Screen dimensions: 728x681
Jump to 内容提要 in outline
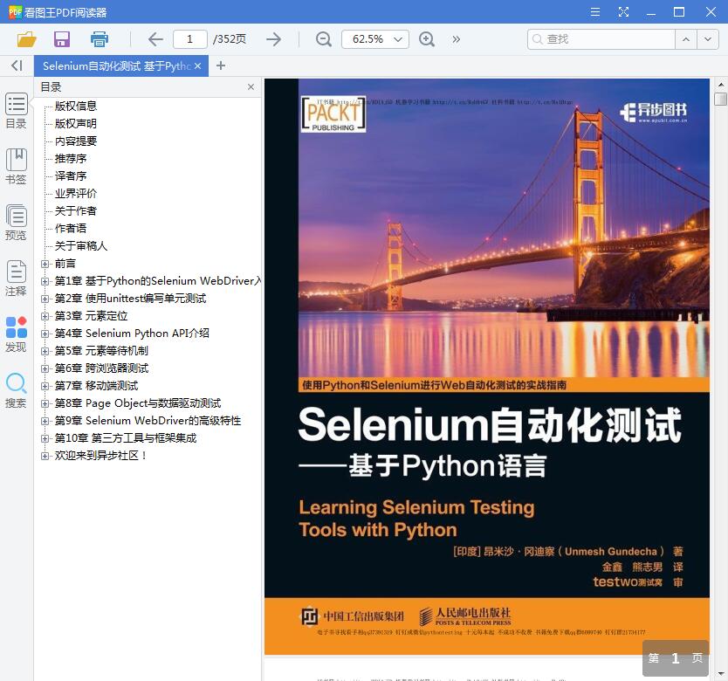click(76, 141)
